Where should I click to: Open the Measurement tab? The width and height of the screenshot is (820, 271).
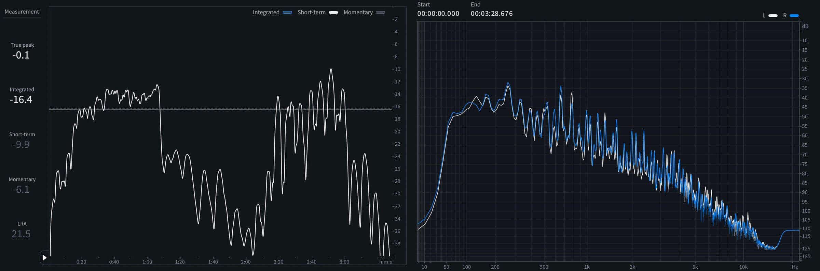click(22, 12)
